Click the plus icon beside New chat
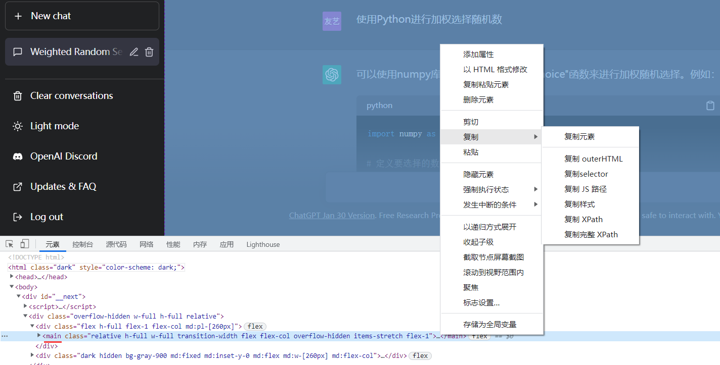720x365 pixels. (18, 16)
